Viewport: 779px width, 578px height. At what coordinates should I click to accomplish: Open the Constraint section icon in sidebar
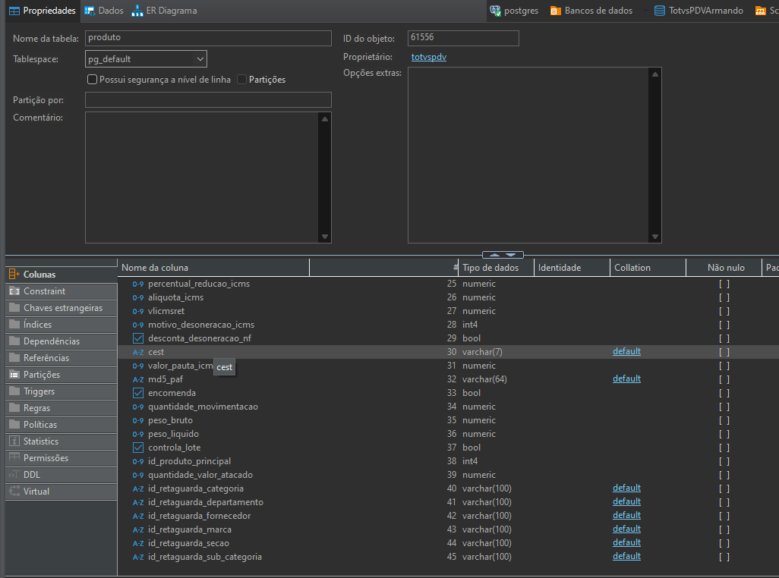14,291
